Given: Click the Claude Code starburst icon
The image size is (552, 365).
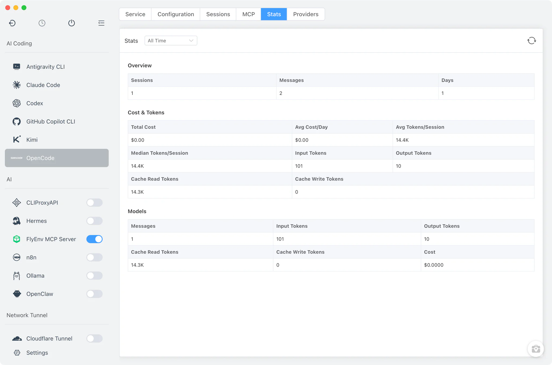Looking at the screenshot, I should 17,85.
